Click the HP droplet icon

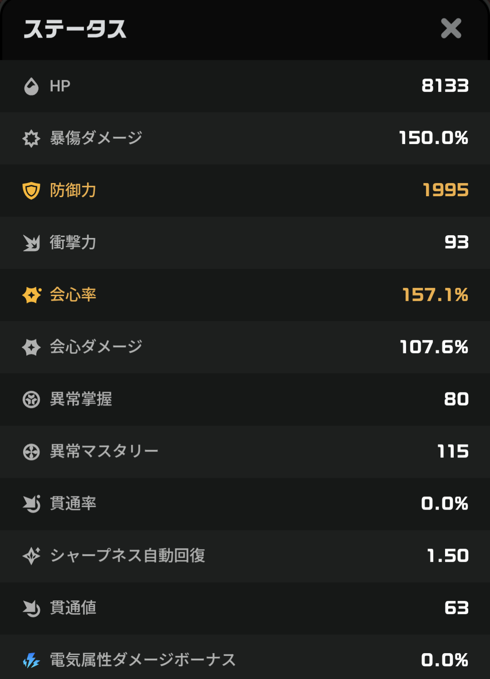pyautogui.click(x=31, y=86)
